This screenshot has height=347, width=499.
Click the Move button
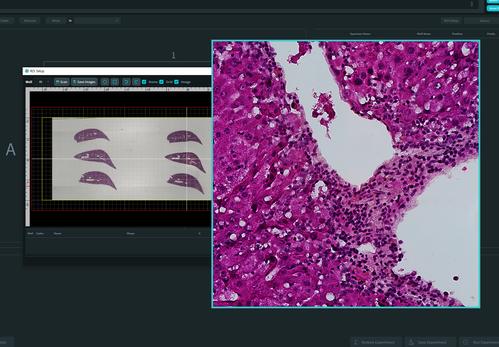point(56,21)
